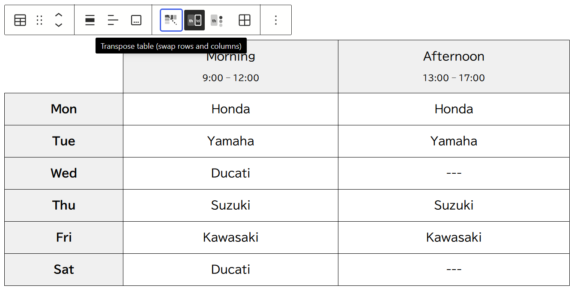
Task: Click the block drag handle dots
Action: 39,20
